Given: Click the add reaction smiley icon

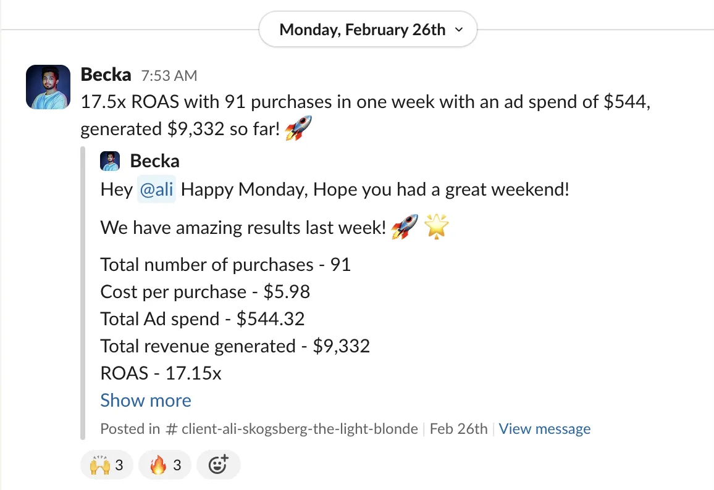Looking at the screenshot, I should (218, 465).
